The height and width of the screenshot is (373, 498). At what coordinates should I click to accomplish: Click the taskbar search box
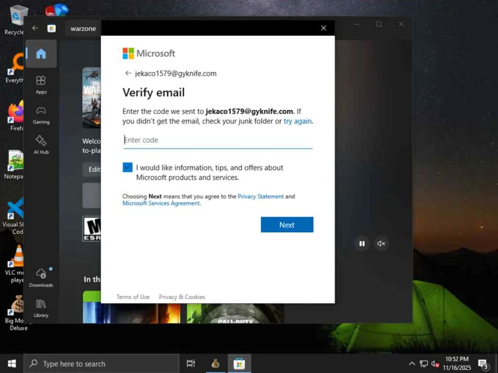click(x=101, y=363)
